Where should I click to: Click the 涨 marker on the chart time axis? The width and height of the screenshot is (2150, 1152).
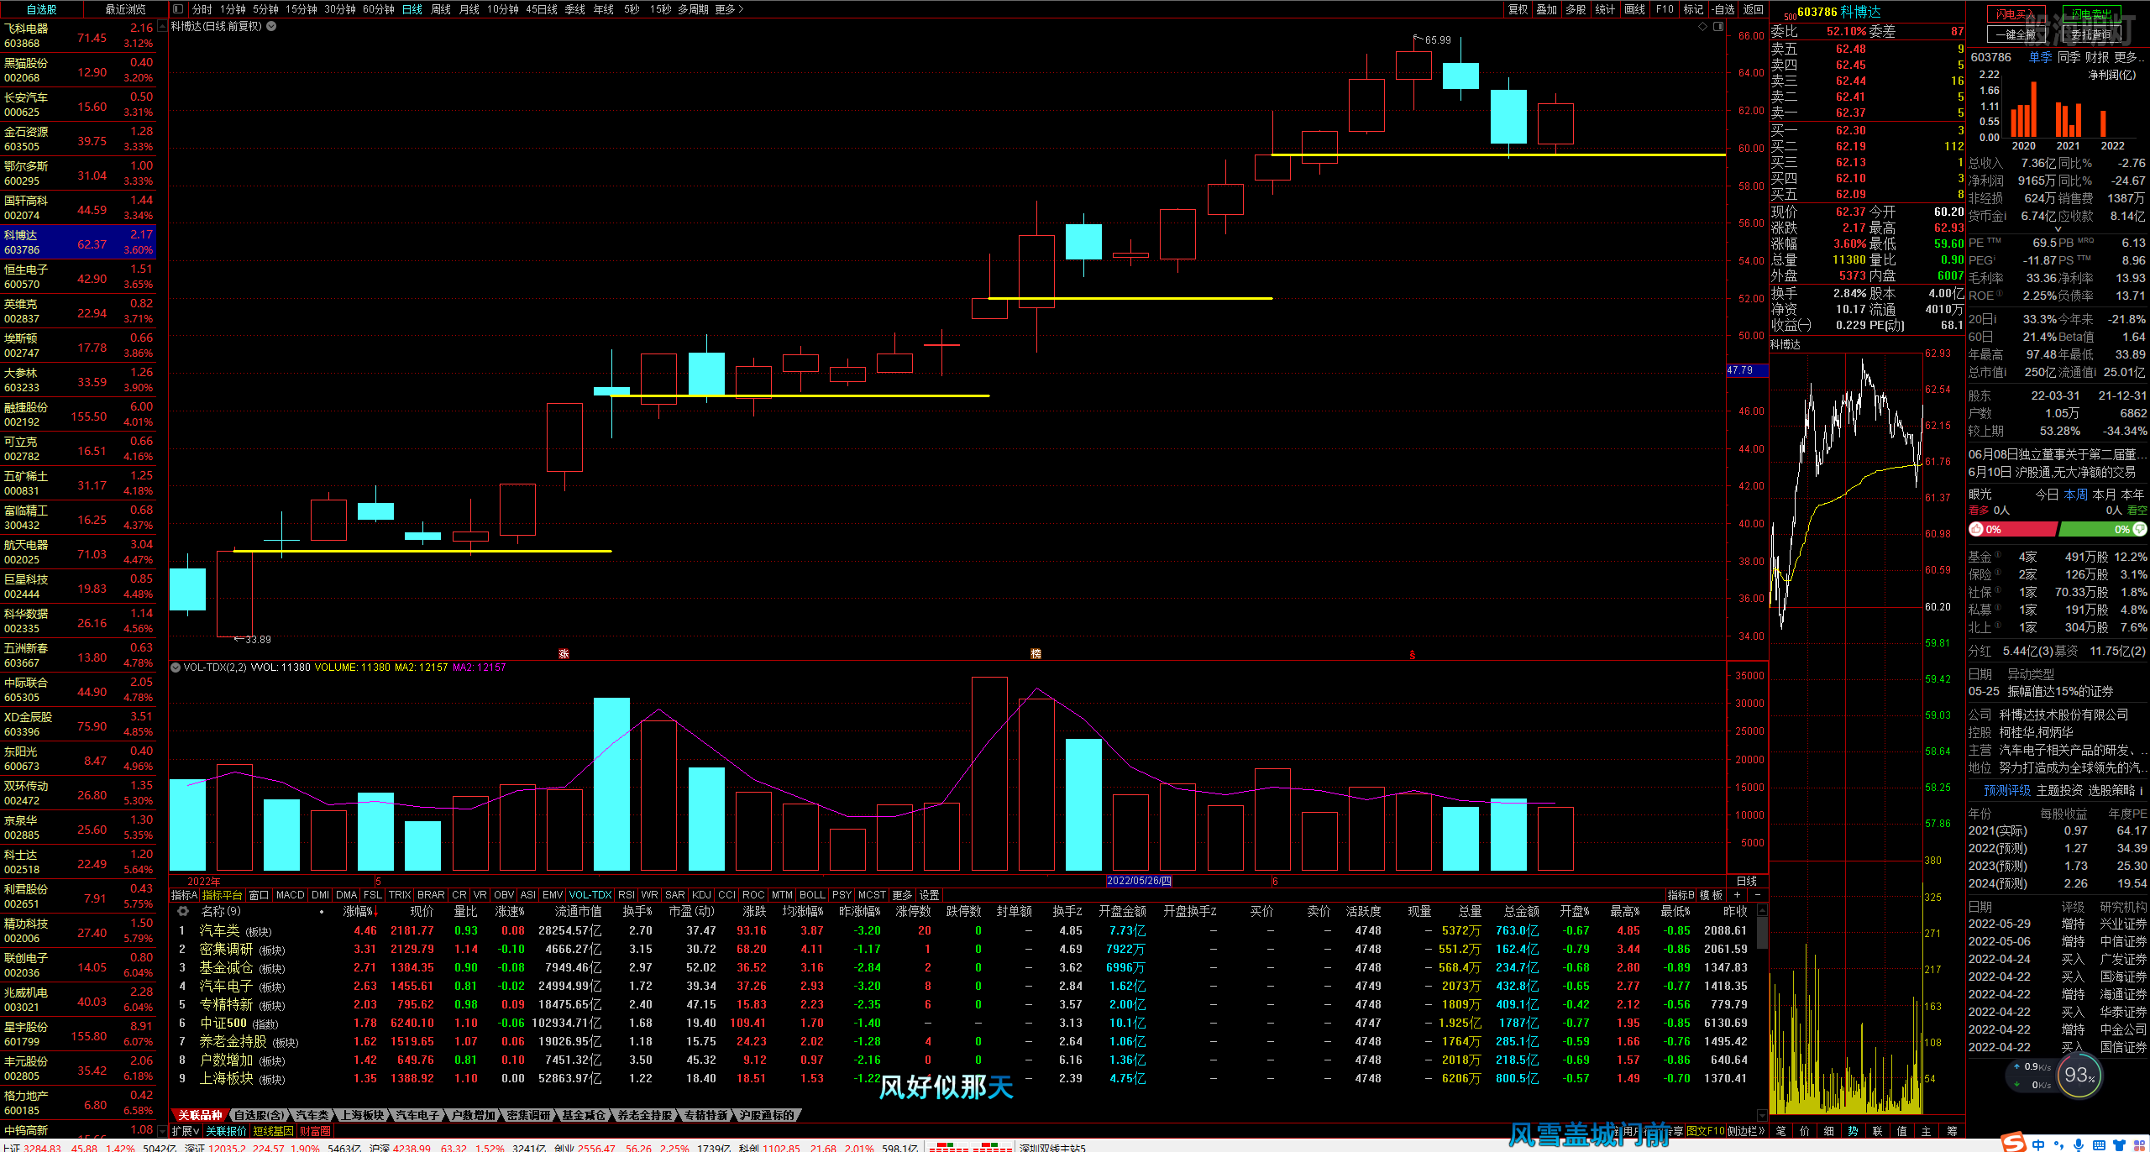[x=564, y=653]
